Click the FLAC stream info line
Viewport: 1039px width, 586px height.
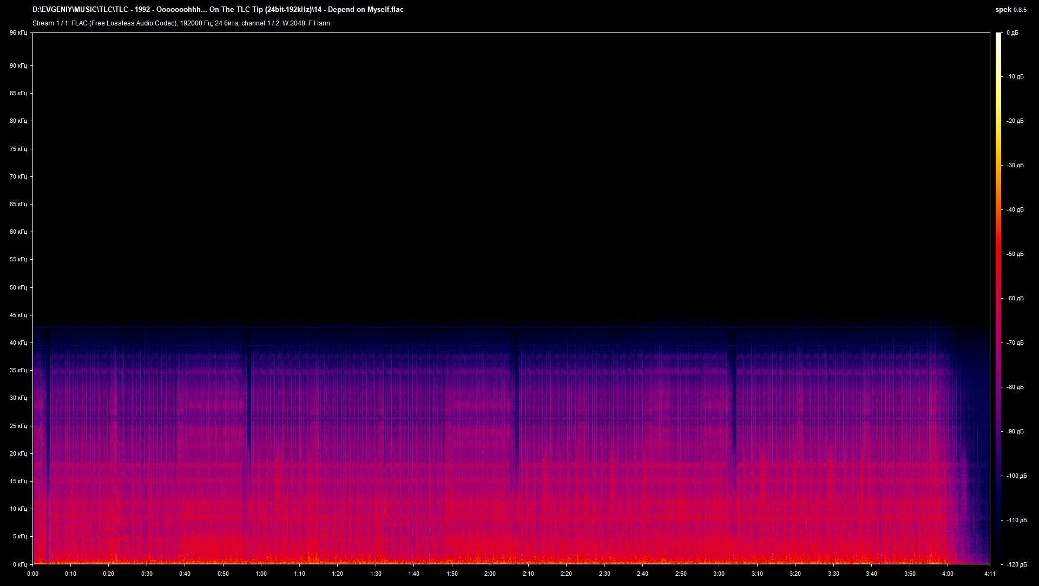click(181, 23)
